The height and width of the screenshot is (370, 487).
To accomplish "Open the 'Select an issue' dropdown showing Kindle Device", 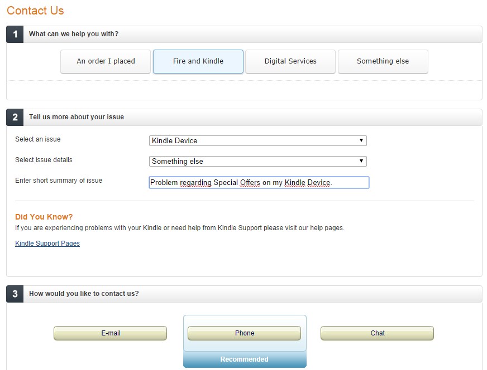I will pyautogui.click(x=258, y=140).
